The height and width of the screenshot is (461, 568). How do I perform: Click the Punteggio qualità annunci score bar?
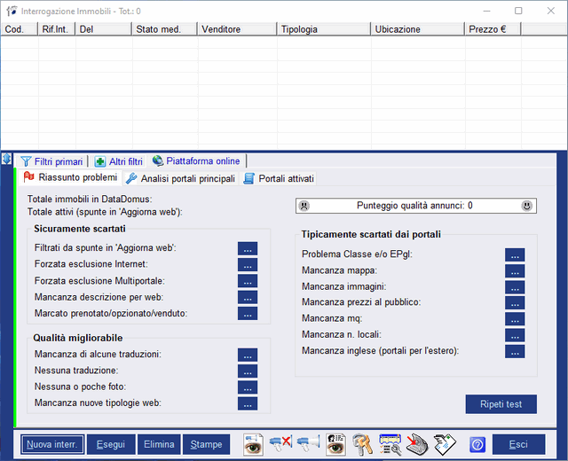416,206
